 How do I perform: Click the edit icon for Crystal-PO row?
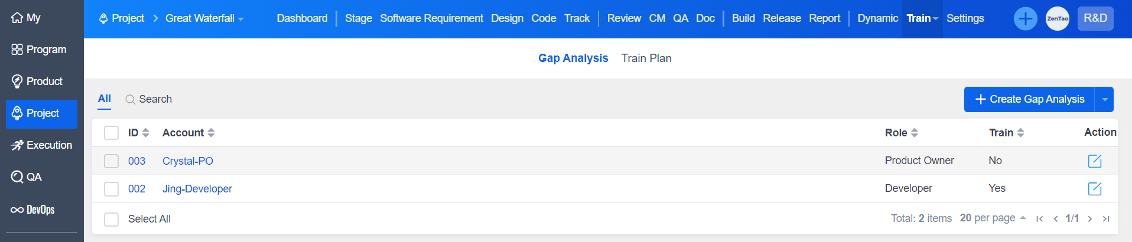[x=1094, y=161]
